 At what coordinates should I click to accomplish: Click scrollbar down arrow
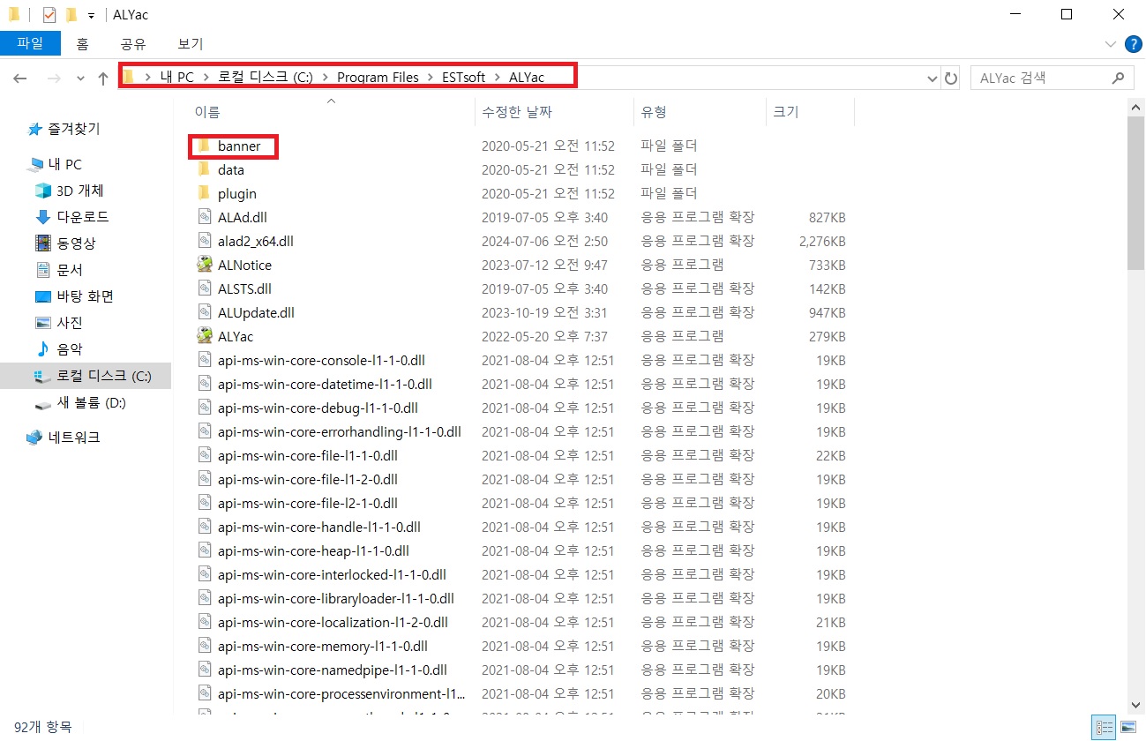[x=1136, y=705]
